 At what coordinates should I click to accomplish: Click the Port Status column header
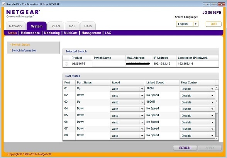(93, 83)
